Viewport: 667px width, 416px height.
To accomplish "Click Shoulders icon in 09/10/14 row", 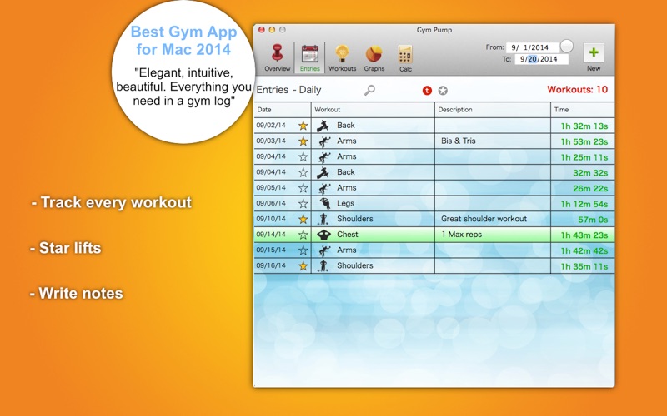I will (323, 219).
